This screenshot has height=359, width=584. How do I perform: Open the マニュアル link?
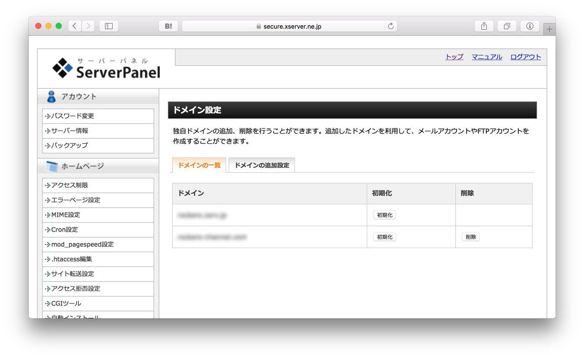pyautogui.click(x=486, y=57)
